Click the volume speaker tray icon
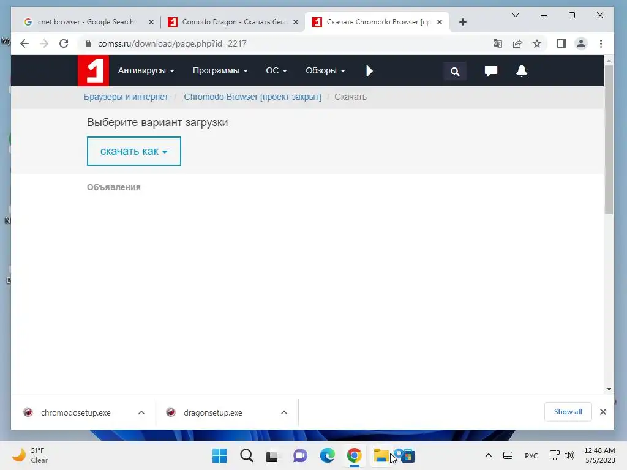This screenshot has width=627, height=470. coord(569,455)
